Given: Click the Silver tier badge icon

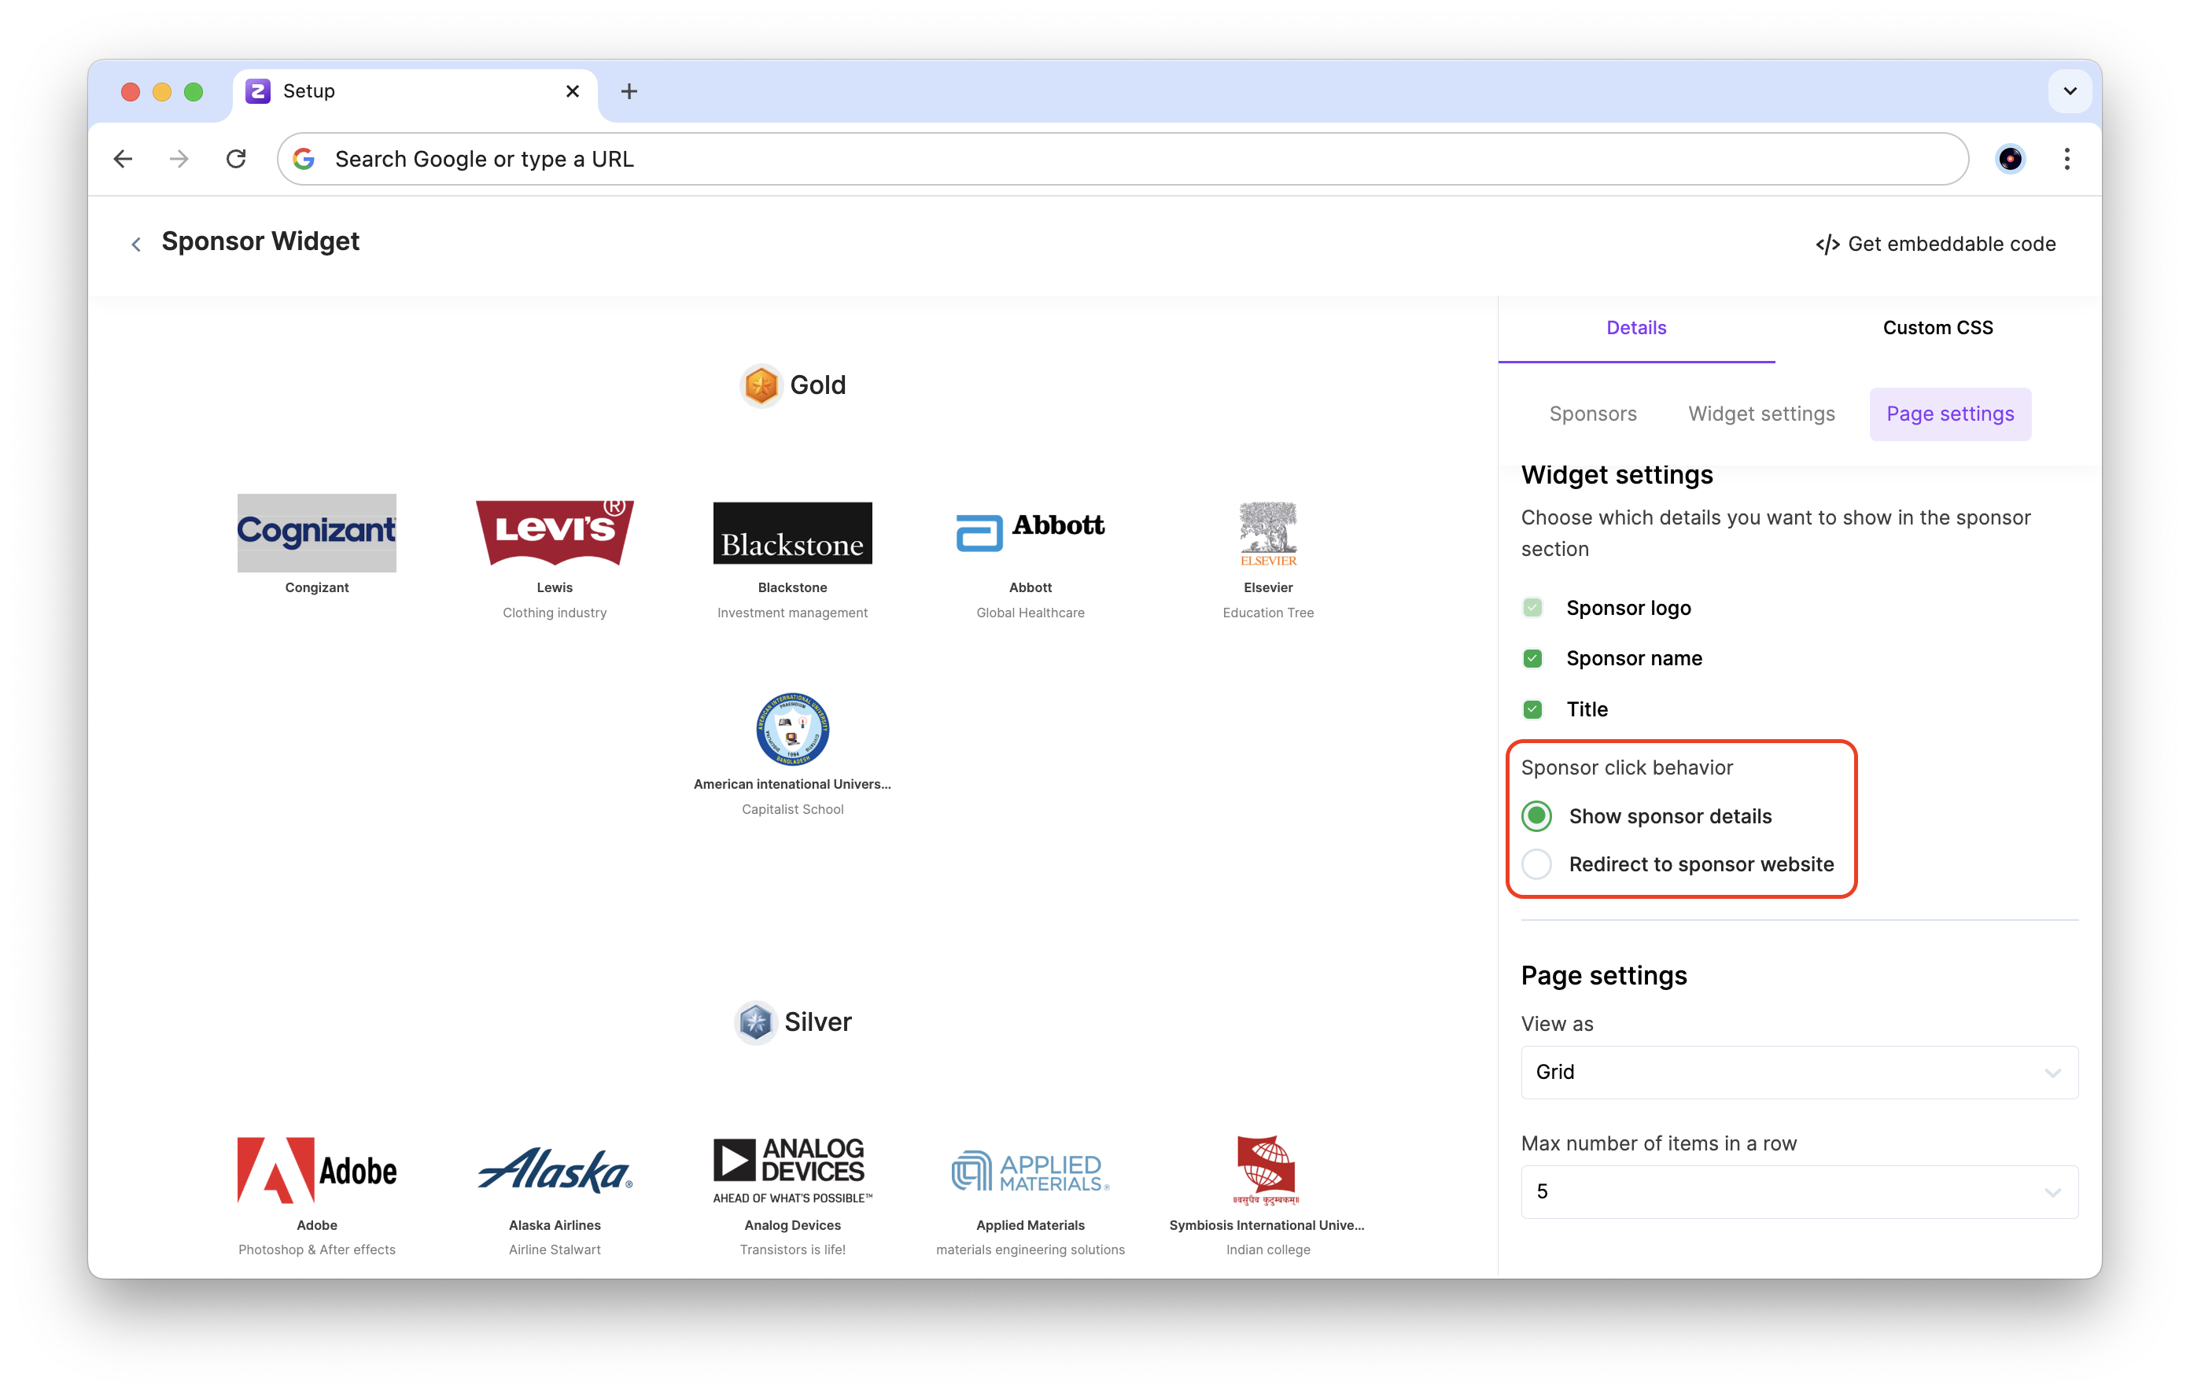Looking at the screenshot, I should tap(755, 1022).
